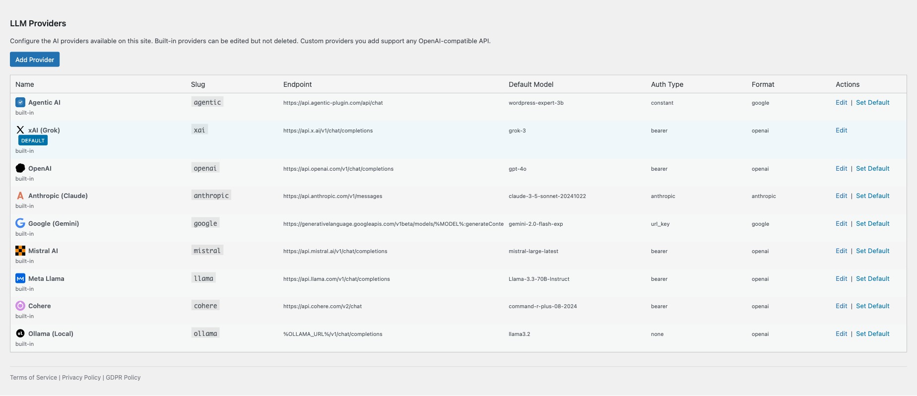
Task: Click the Add Provider button
Action: (35, 60)
